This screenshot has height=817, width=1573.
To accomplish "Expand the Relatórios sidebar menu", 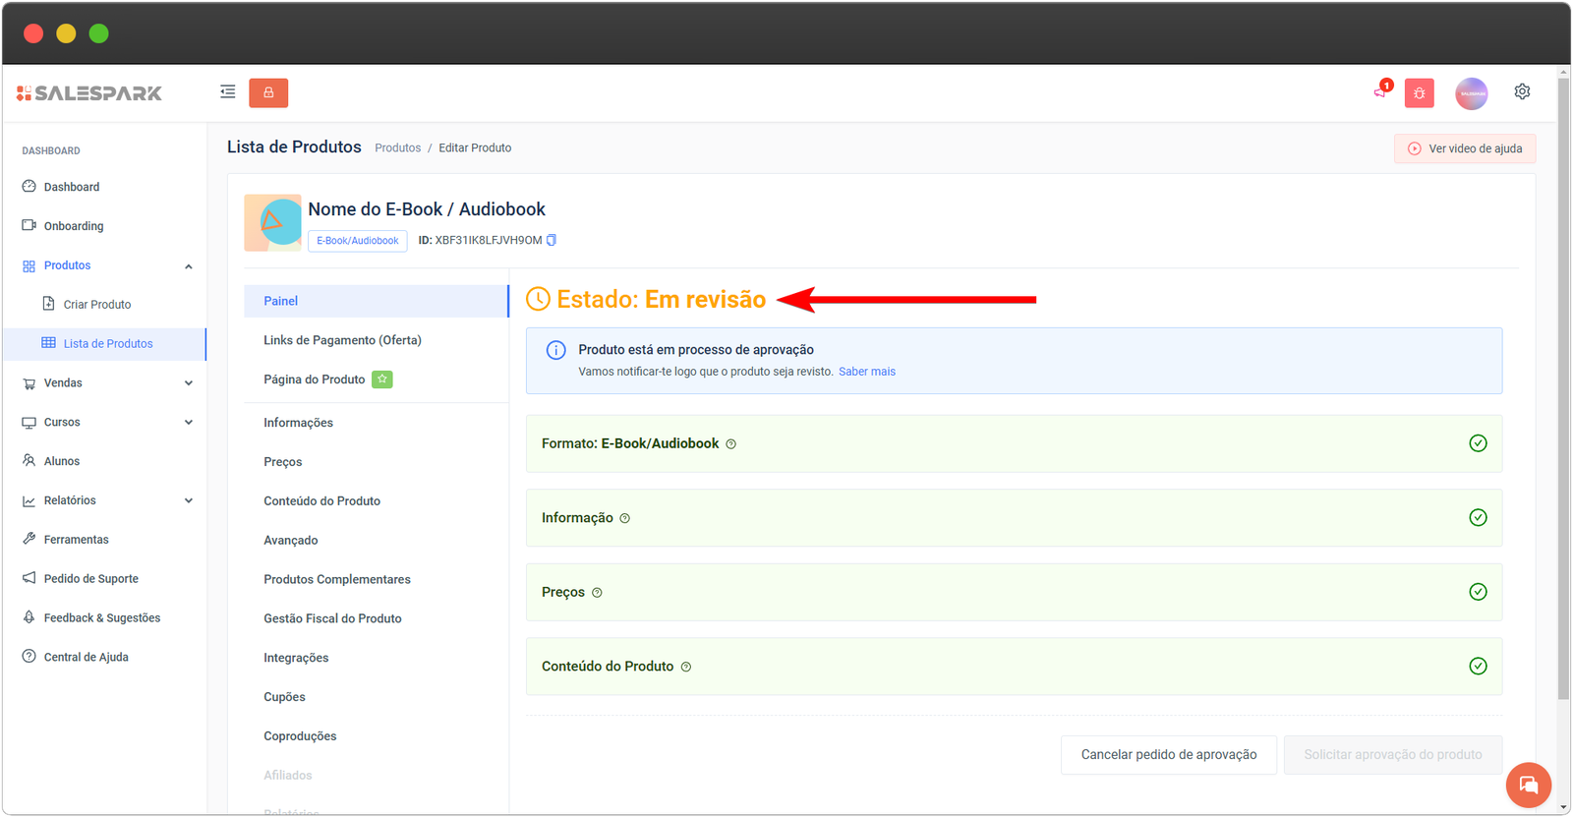I will pos(188,500).
